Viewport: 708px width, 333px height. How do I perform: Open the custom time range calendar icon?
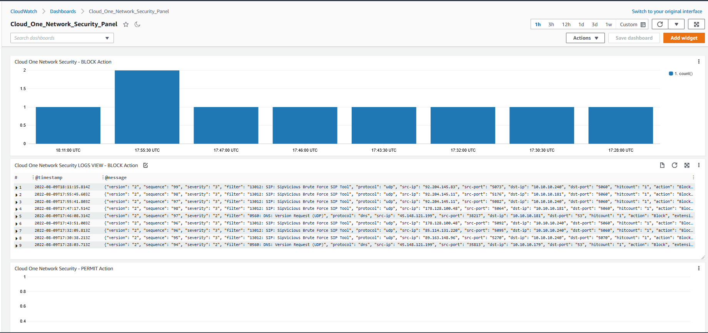point(643,25)
